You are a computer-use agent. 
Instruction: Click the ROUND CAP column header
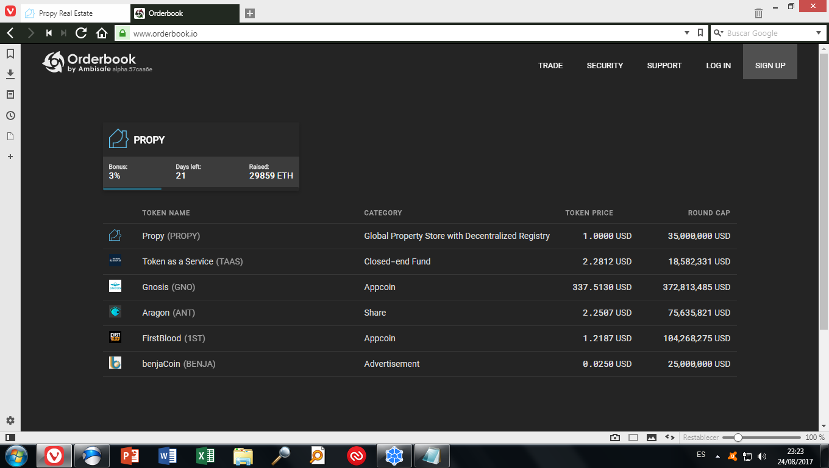click(709, 213)
